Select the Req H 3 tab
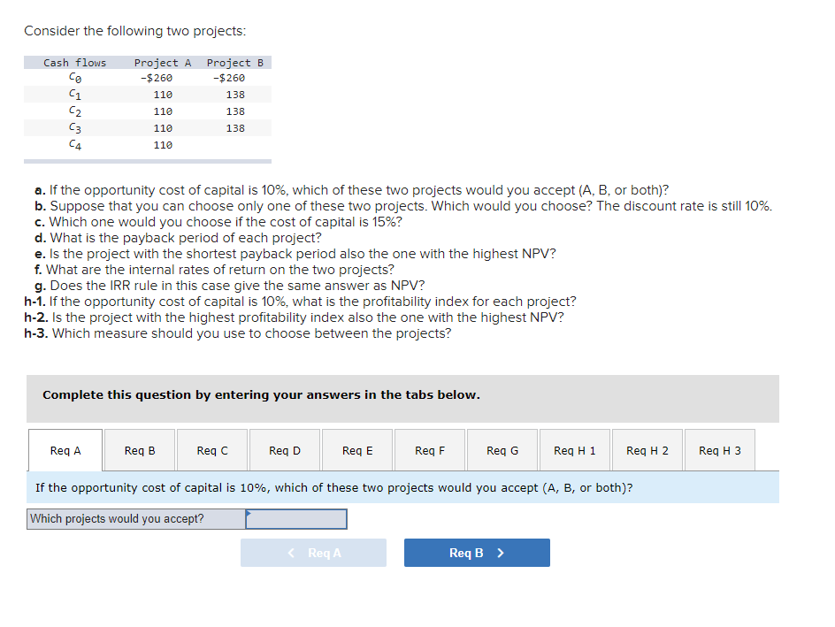The image size is (835, 627). pos(719,450)
